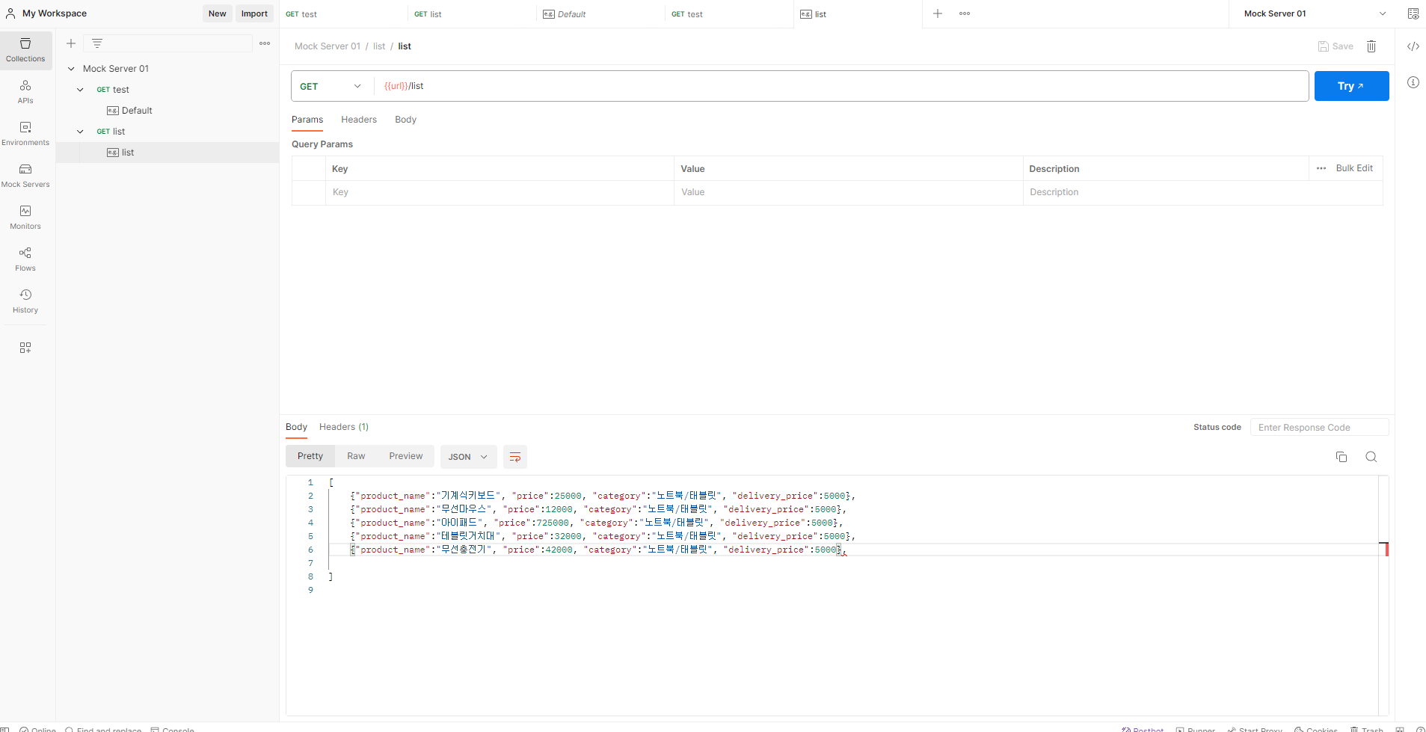Open the JSON format dropdown
Screen dimensions: 1426x732
468,457
